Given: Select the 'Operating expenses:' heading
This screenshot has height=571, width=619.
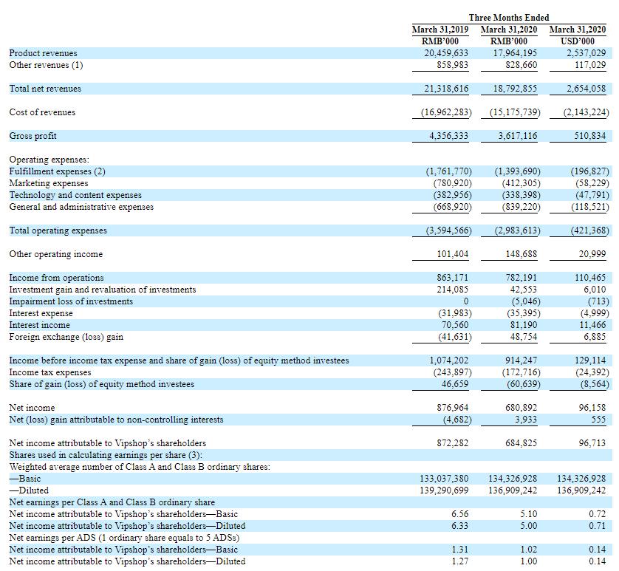Looking at the screenshot, I should (49, 160).
